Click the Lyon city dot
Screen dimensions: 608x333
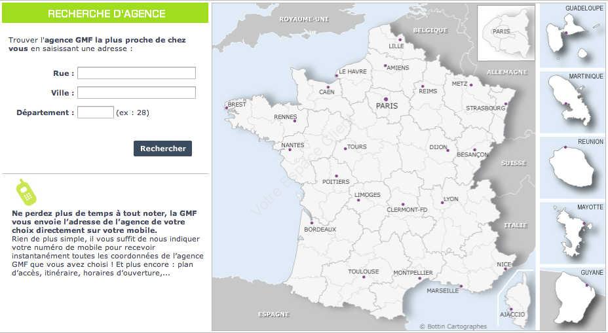442,203
